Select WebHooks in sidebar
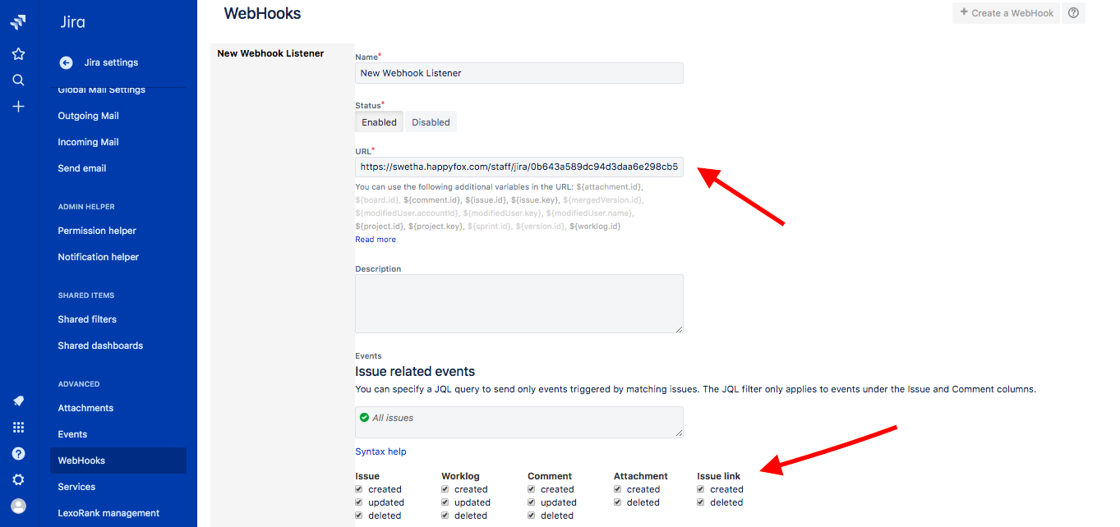 coord(118,461)
